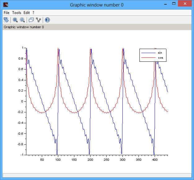Select the sin legend entry
Image resolution: width=194 pixels, height=180 pixels.
(160, 53)
